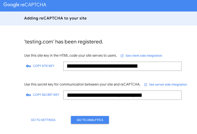Click the 'testing.com' has been registered heading

64,42
